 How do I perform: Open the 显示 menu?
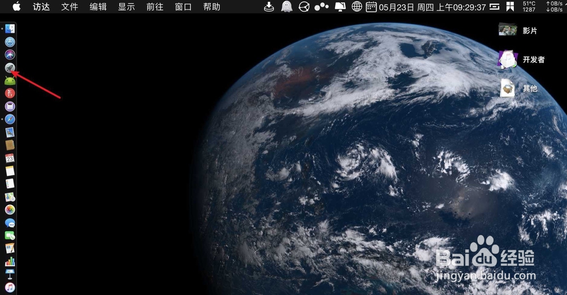(x=126, y=6)
